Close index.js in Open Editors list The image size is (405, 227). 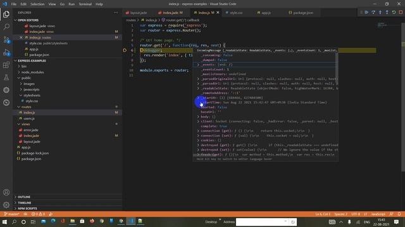(21, 37)
